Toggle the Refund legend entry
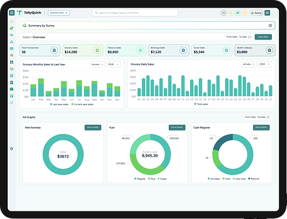Image resolution: width=287 pixels, height=219 pixels. click(254, 179)
